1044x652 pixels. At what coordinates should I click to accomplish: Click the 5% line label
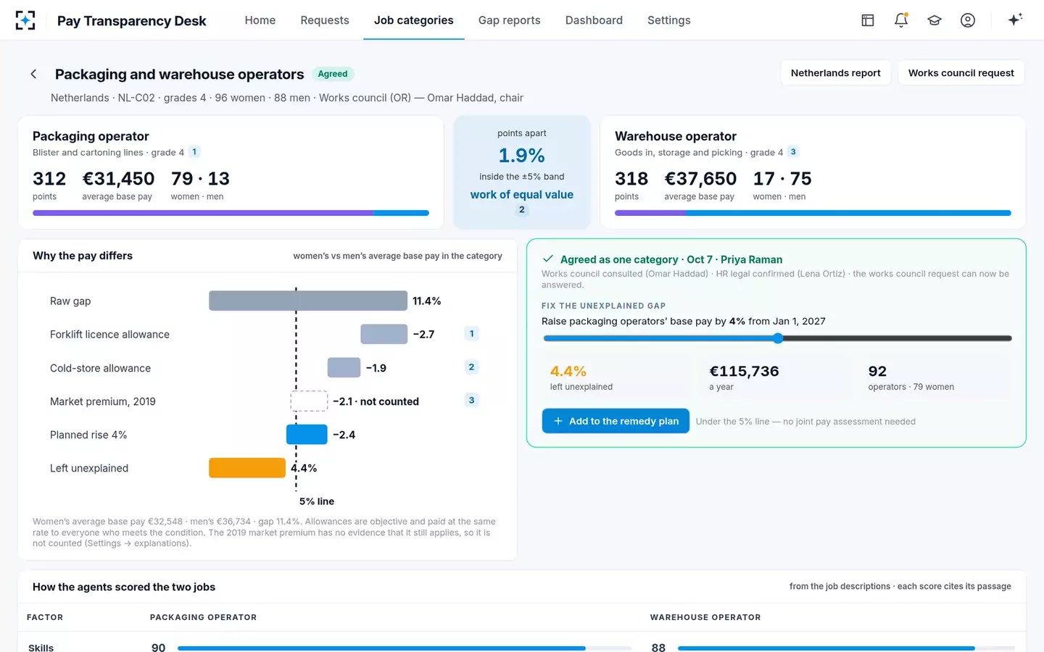point(317,501)
